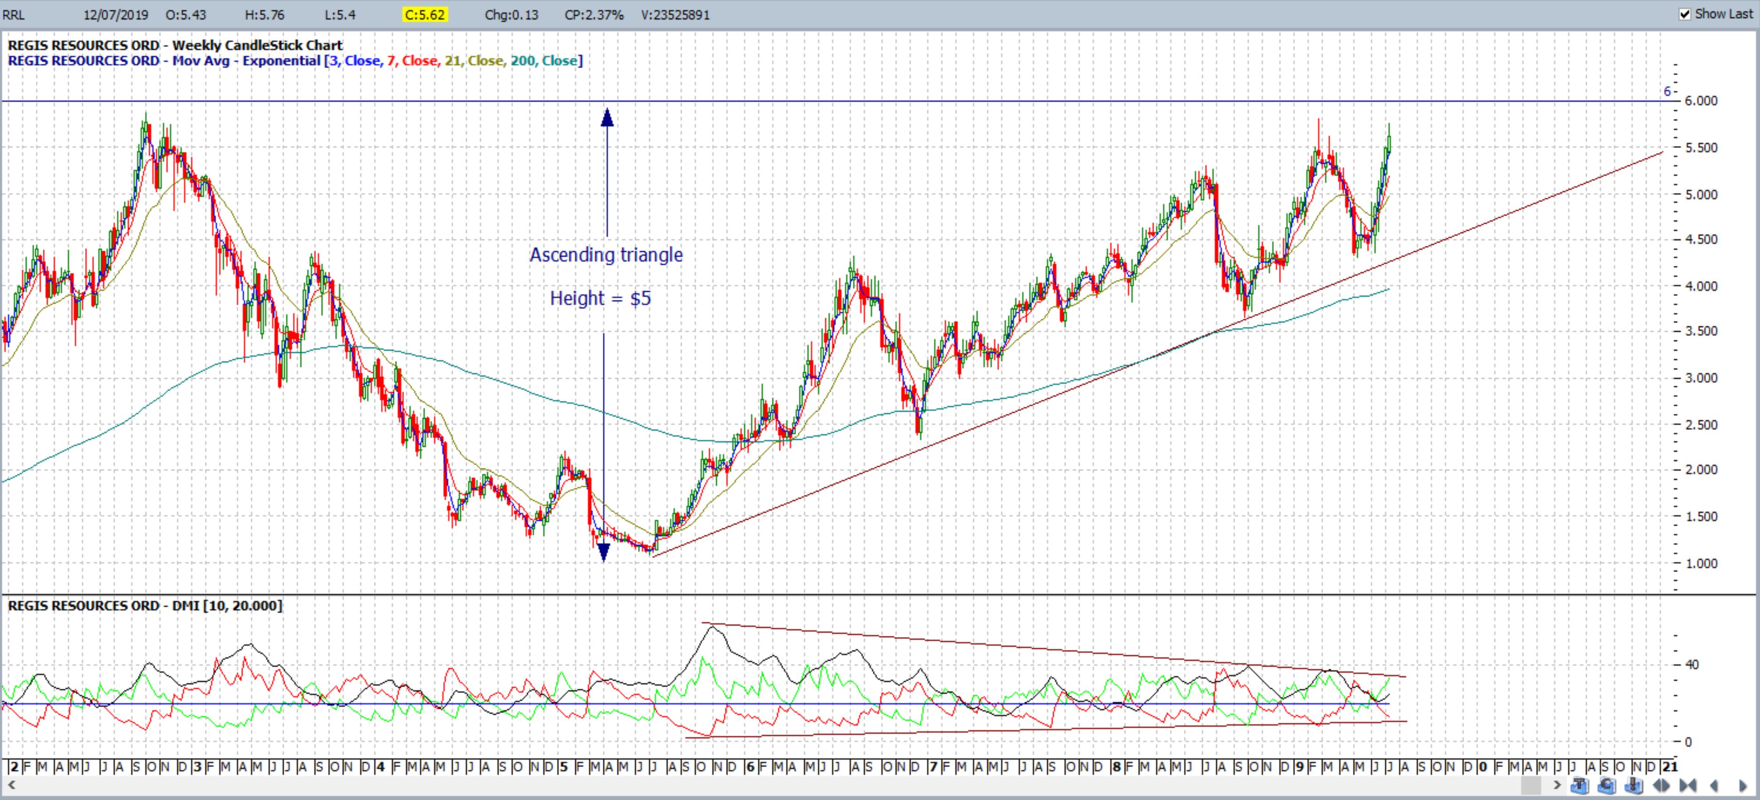This screenshot has height=800, width=1760.
Task: Click the exclamation mark folder icon
Action: 1634,785
